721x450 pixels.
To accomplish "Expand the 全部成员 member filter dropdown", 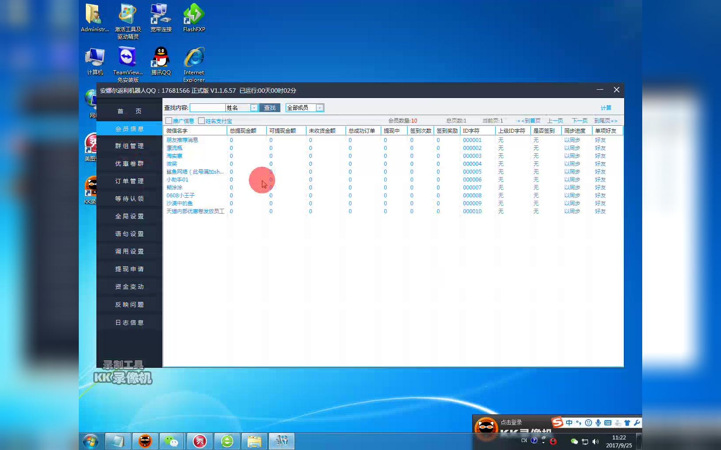I will pyautogui.click(x=320, y=108).
